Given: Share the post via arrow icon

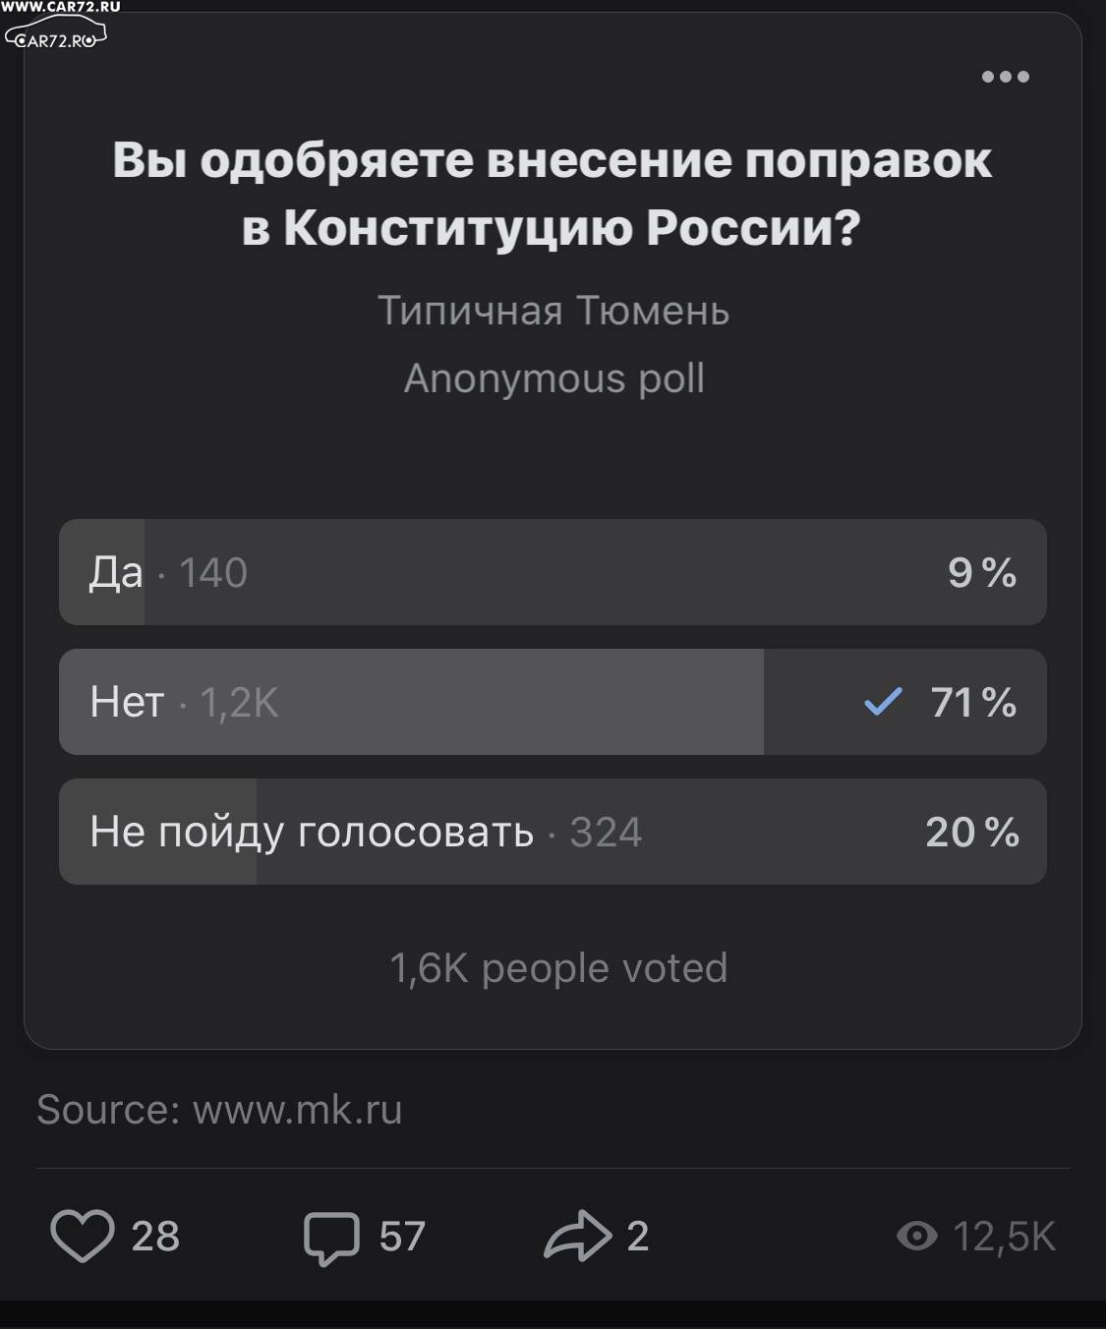Looking at the screenshot, I should (578, 1236).
